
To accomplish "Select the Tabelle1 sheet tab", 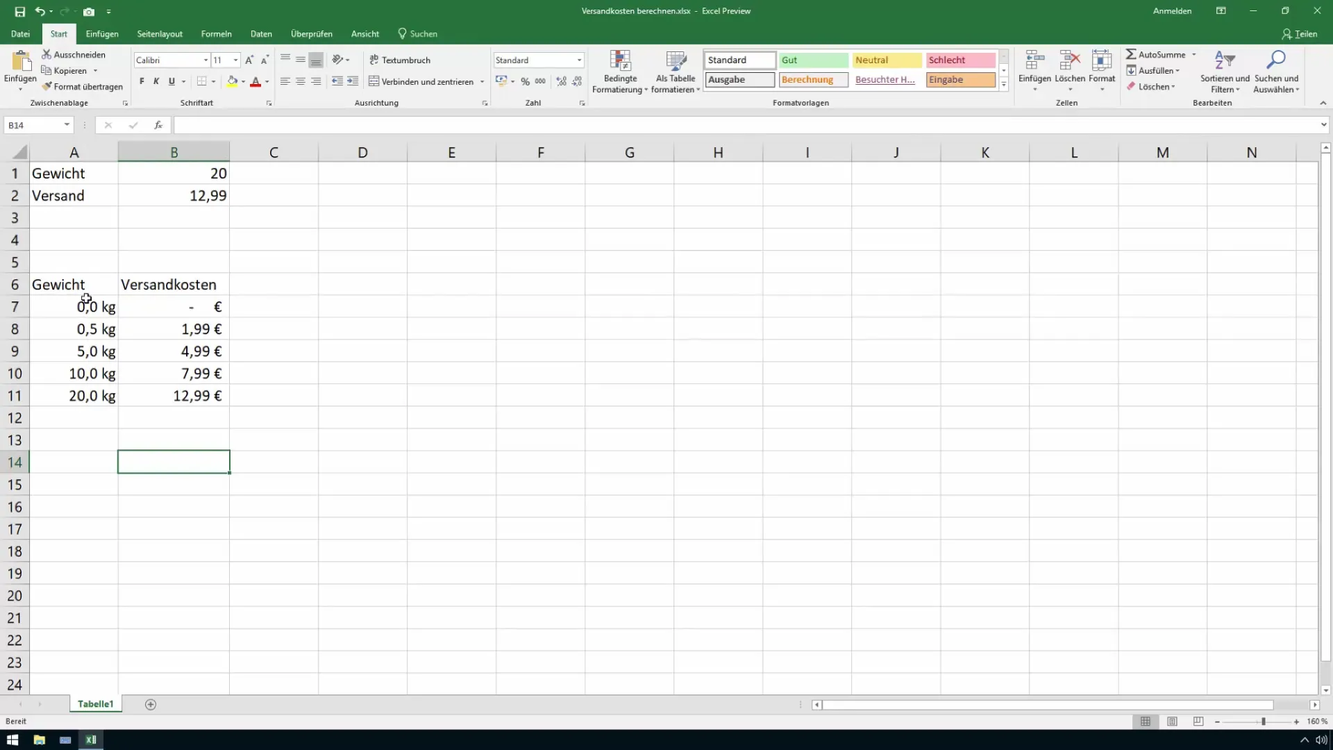I will click(96, 704).
